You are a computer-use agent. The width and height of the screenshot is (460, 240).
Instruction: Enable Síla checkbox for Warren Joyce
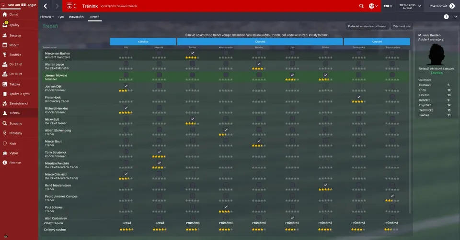point(126,64)
